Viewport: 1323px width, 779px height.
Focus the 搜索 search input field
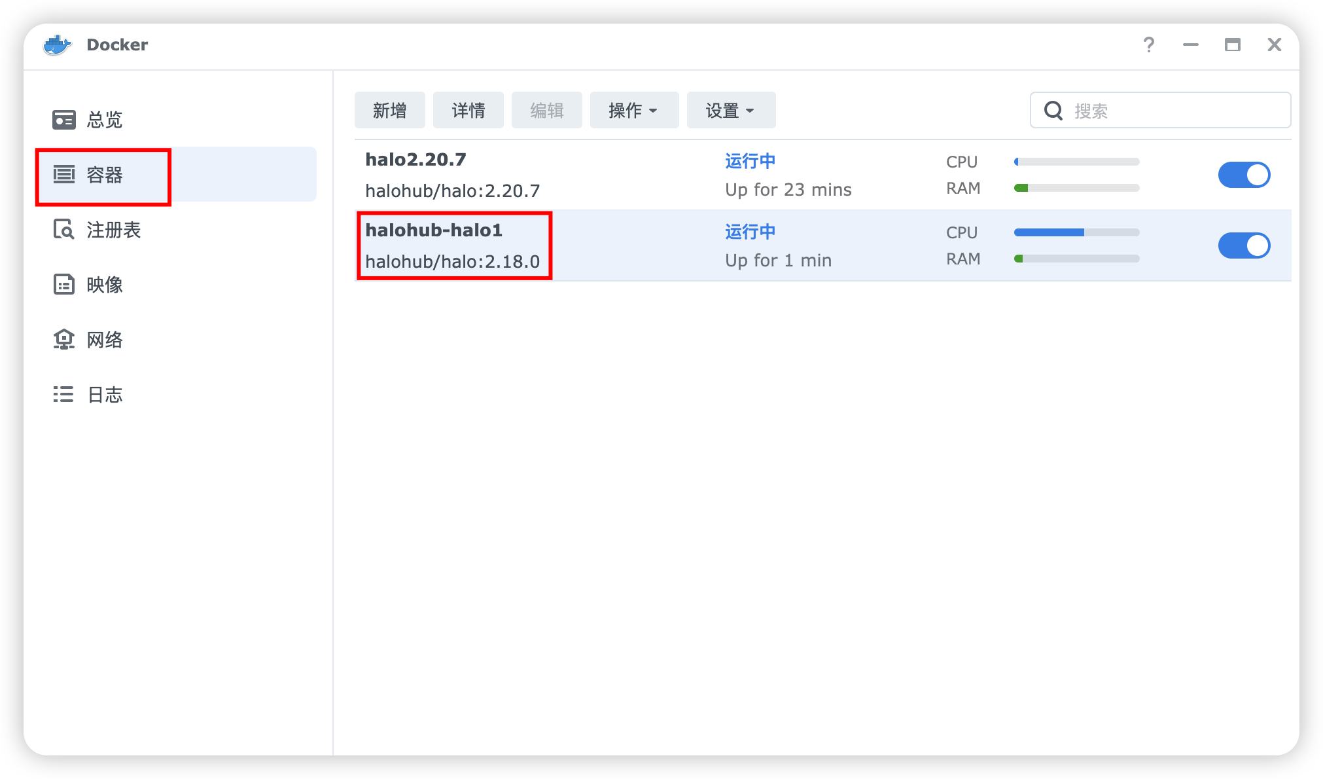tap(1161, 110)
